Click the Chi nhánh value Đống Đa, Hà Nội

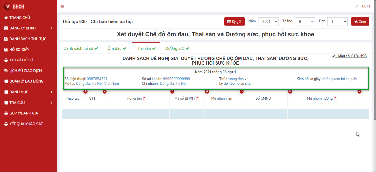coord(173,83)
